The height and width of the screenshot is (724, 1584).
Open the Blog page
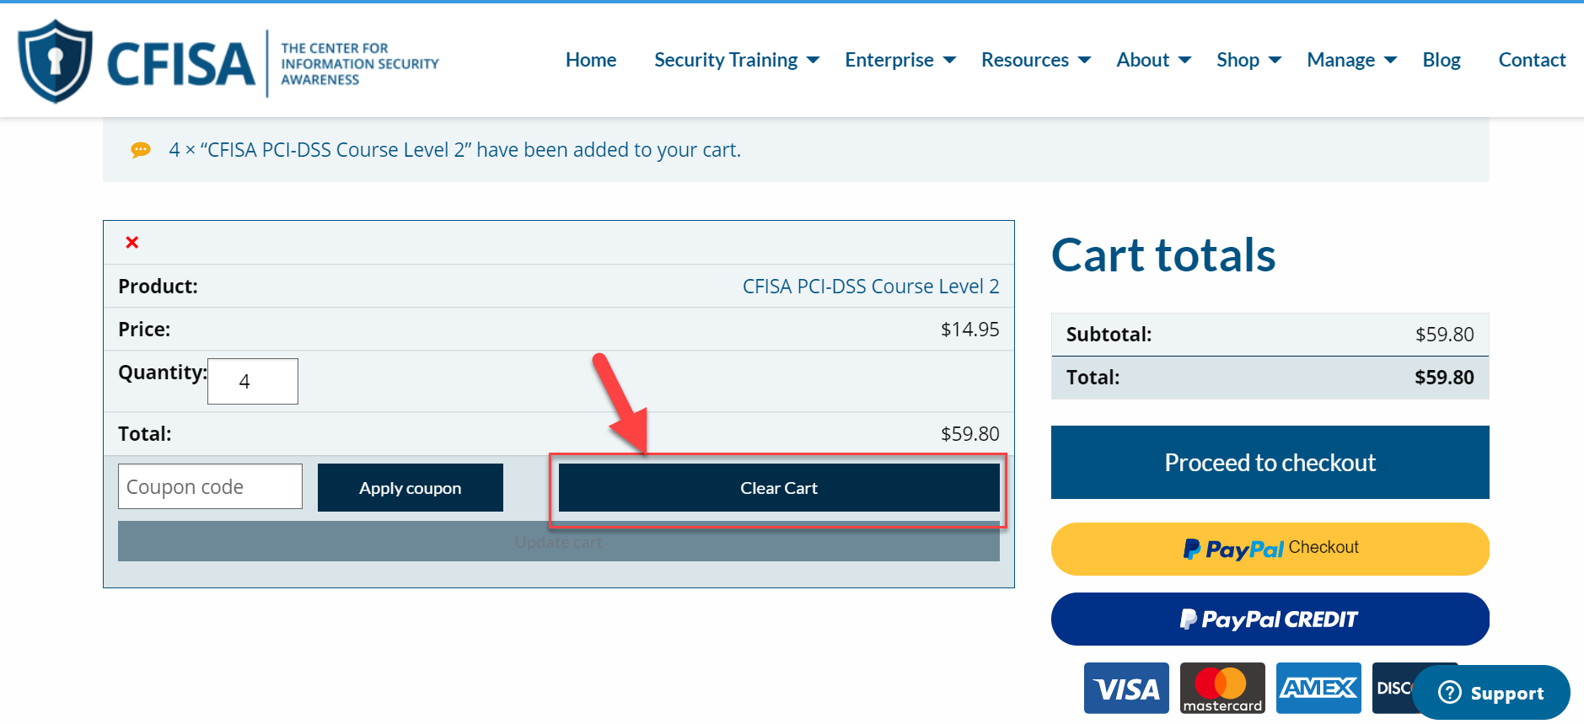[x=1441, y=60]
